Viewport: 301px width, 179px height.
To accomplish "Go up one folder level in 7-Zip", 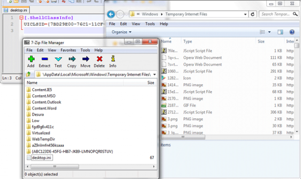I will coord(29,74).
